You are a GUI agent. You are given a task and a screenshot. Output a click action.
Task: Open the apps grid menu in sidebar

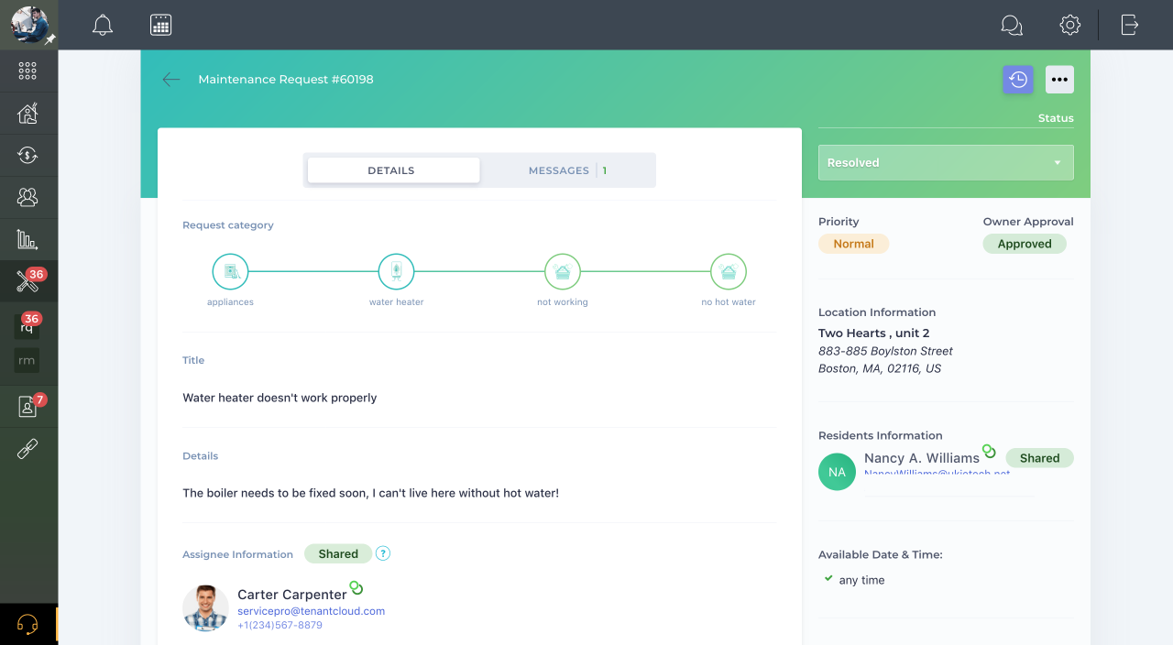coord(27,71)
